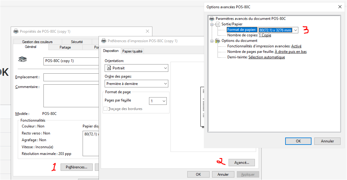Click the printer device icon beside the POS-80C name field
The height and width of the screenshot is (180, 347).
[x=22, y=59]
